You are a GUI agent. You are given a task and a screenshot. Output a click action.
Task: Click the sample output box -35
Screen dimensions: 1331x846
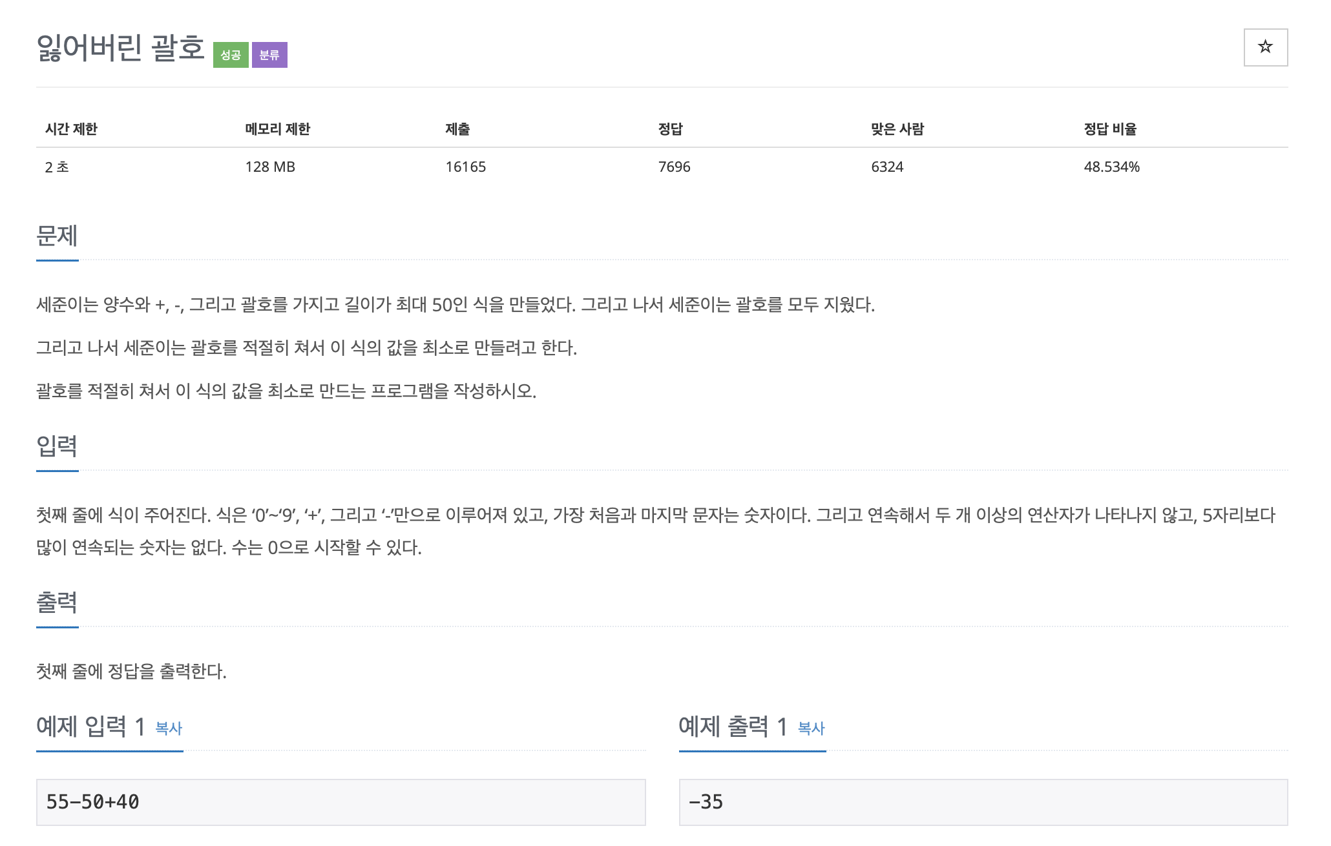coord(982,801)
